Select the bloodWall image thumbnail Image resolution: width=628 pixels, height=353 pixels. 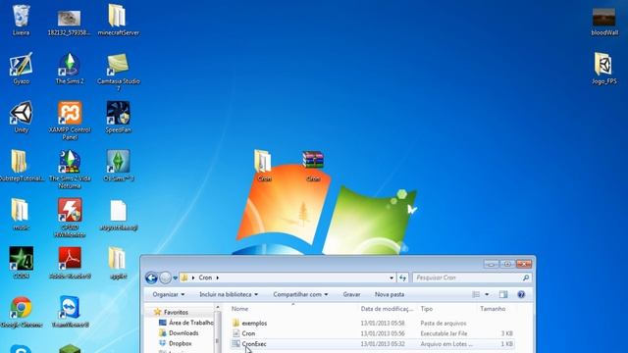604,22
